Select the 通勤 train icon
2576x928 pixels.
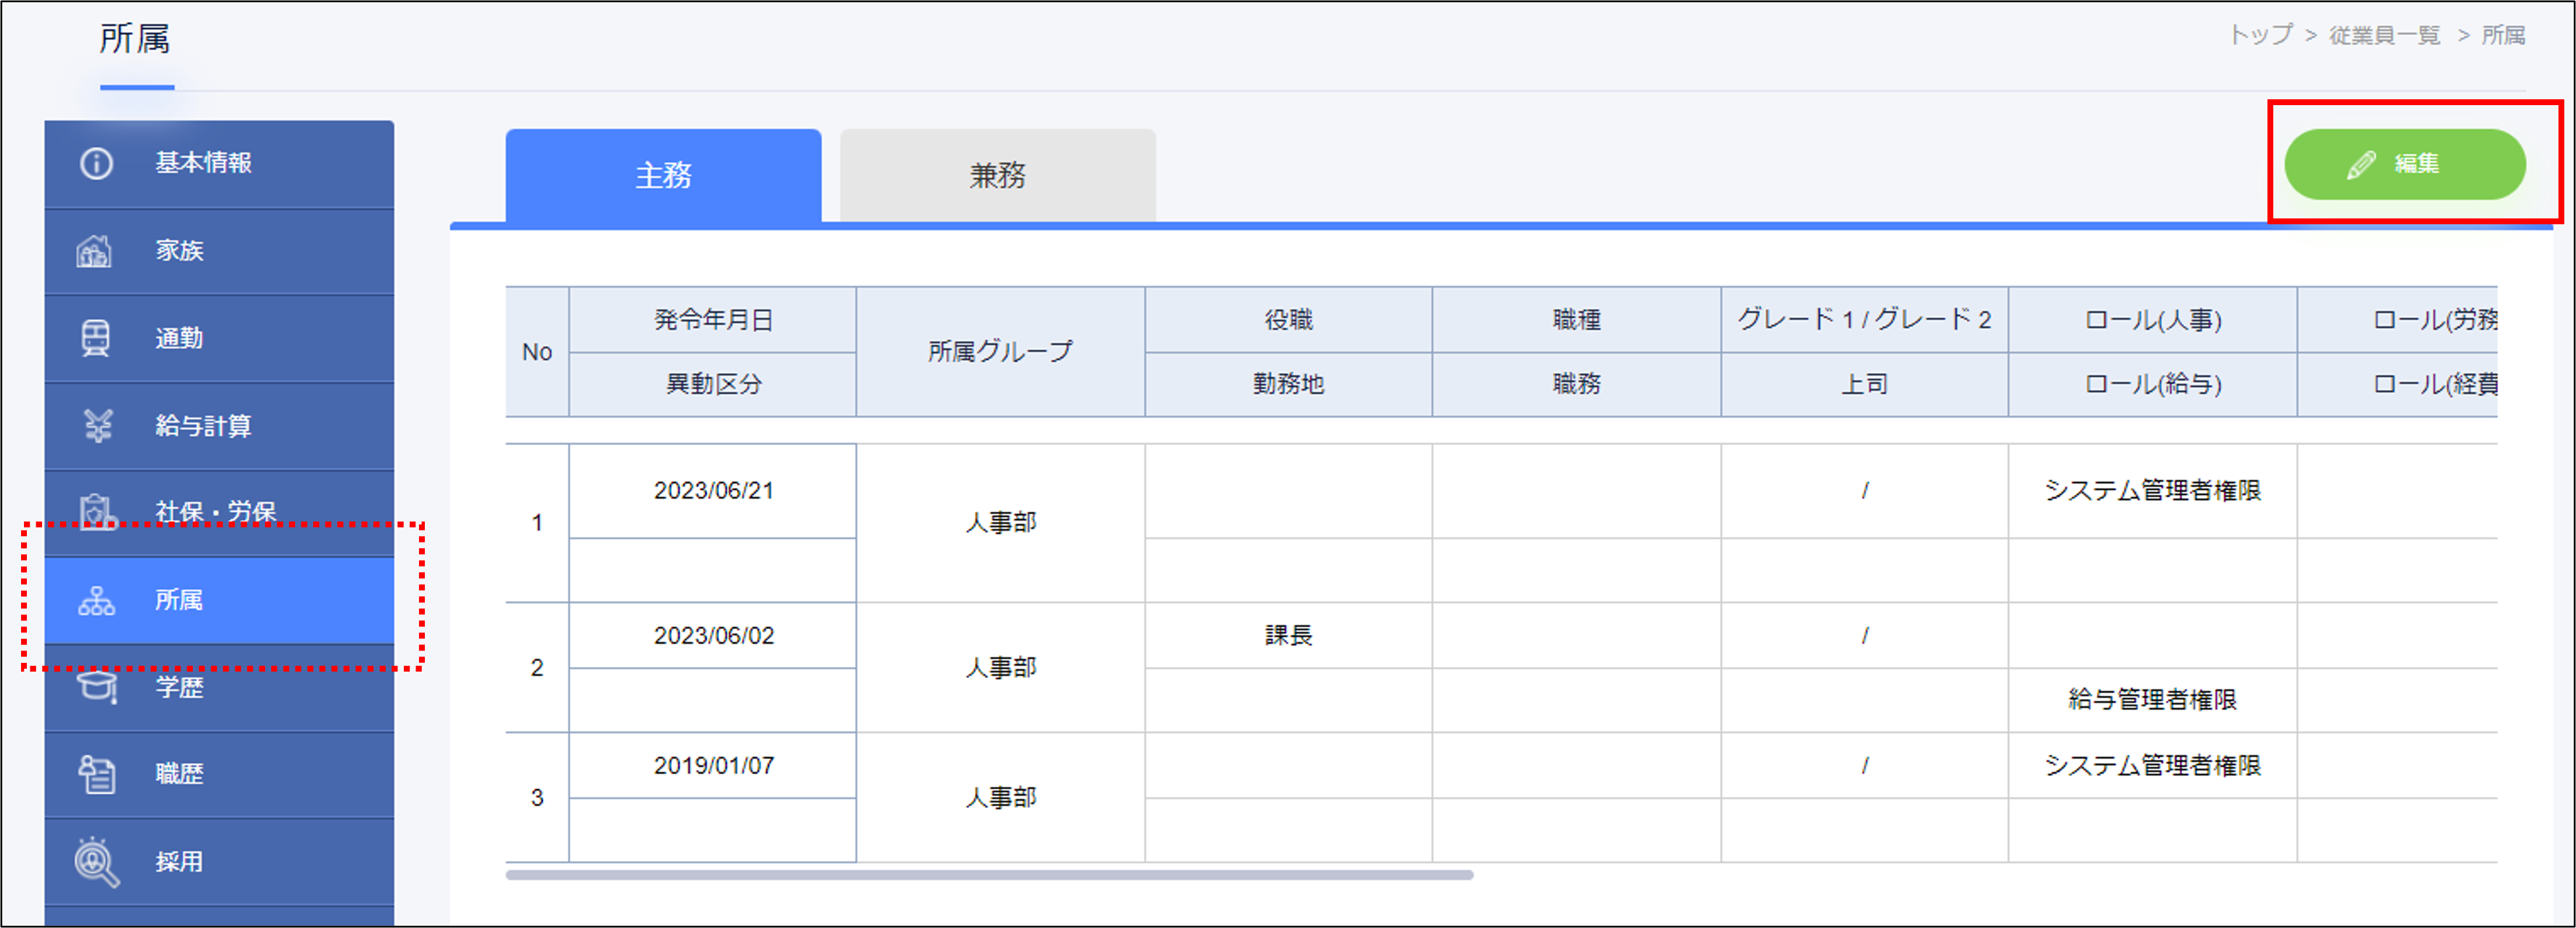tap(96, 339)
